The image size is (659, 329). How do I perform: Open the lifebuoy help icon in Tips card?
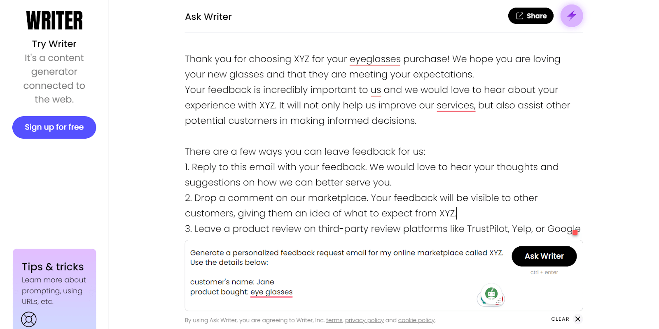(x=29, y=319)
